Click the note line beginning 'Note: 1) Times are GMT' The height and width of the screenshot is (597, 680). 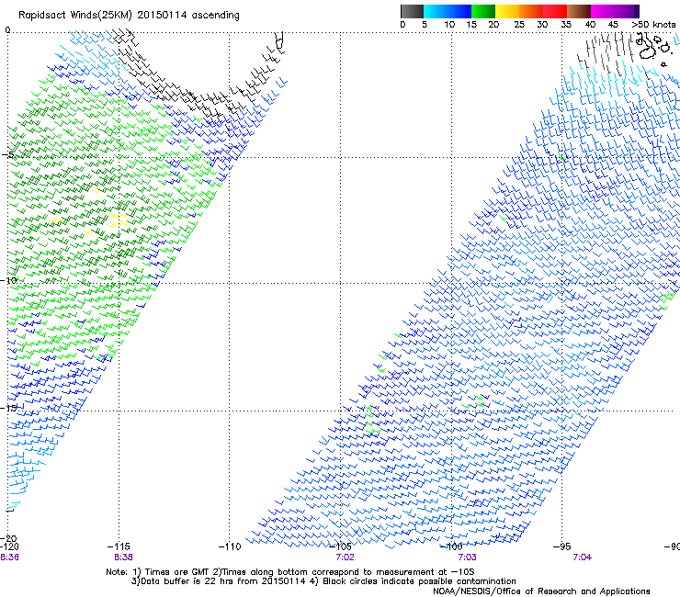click(290, 572)
